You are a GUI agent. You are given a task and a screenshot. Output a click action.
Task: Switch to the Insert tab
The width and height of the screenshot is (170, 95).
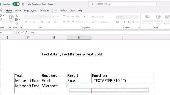pos(18,11)
